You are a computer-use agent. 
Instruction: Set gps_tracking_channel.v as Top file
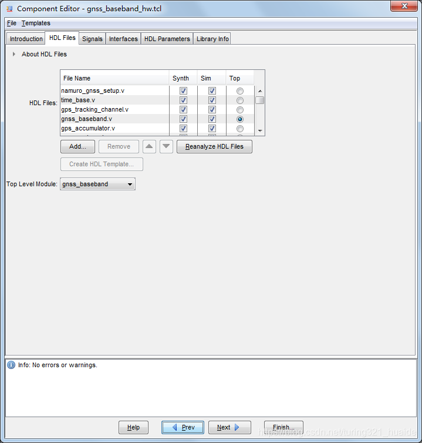point(240,110)
